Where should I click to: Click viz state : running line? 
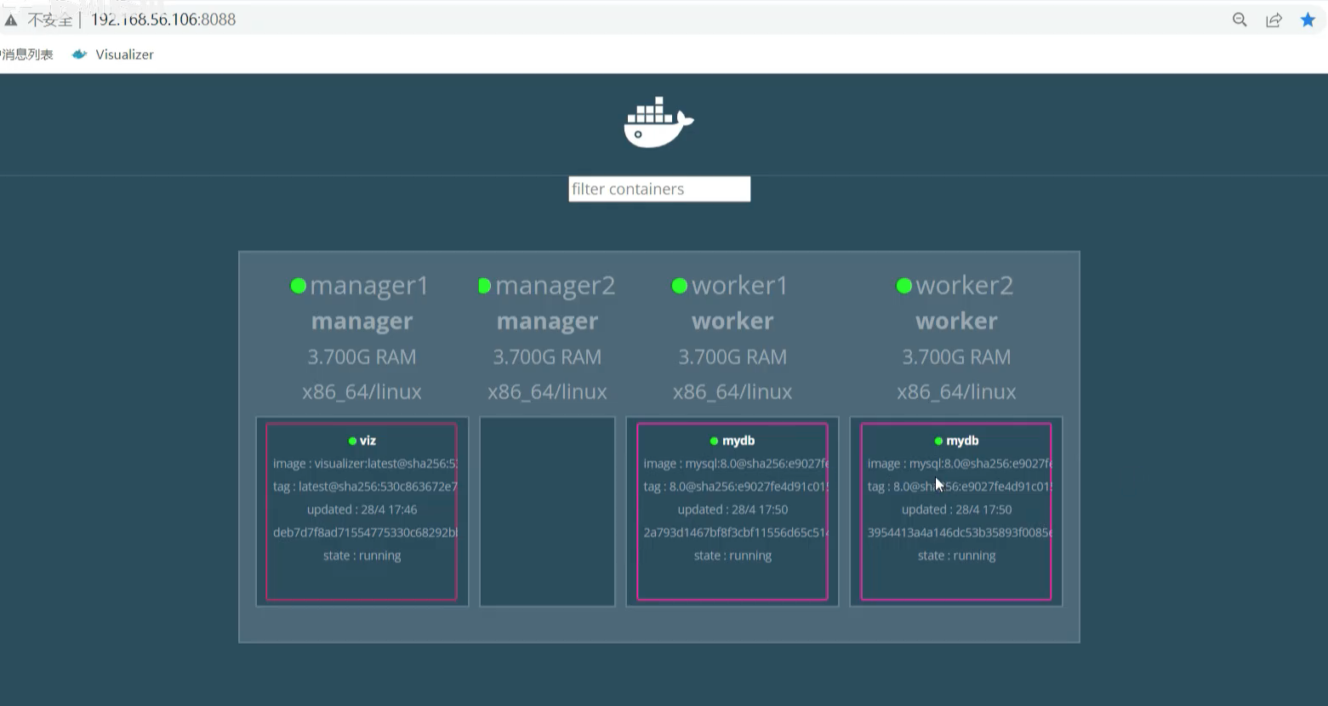point(362,555)
